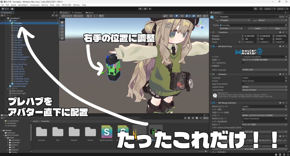Viewport: 290px width, 156px height.
Task: Collapse the Kipfel hierarchy item
Action: 8,21
